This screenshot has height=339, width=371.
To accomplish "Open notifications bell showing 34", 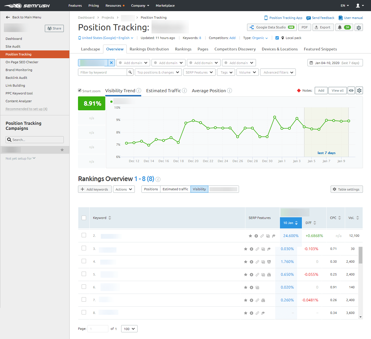I will point(344,27).
